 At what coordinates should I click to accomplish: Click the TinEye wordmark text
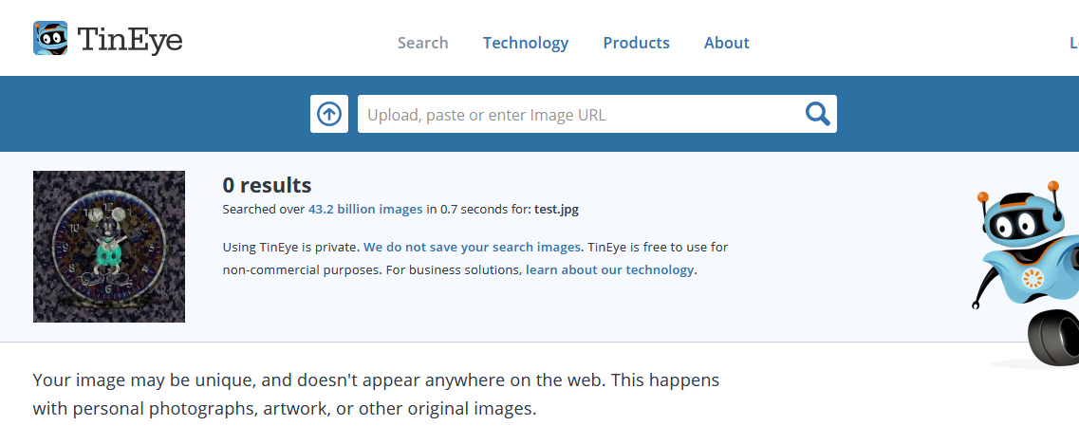pyautogui.click(x=130, y=41)
